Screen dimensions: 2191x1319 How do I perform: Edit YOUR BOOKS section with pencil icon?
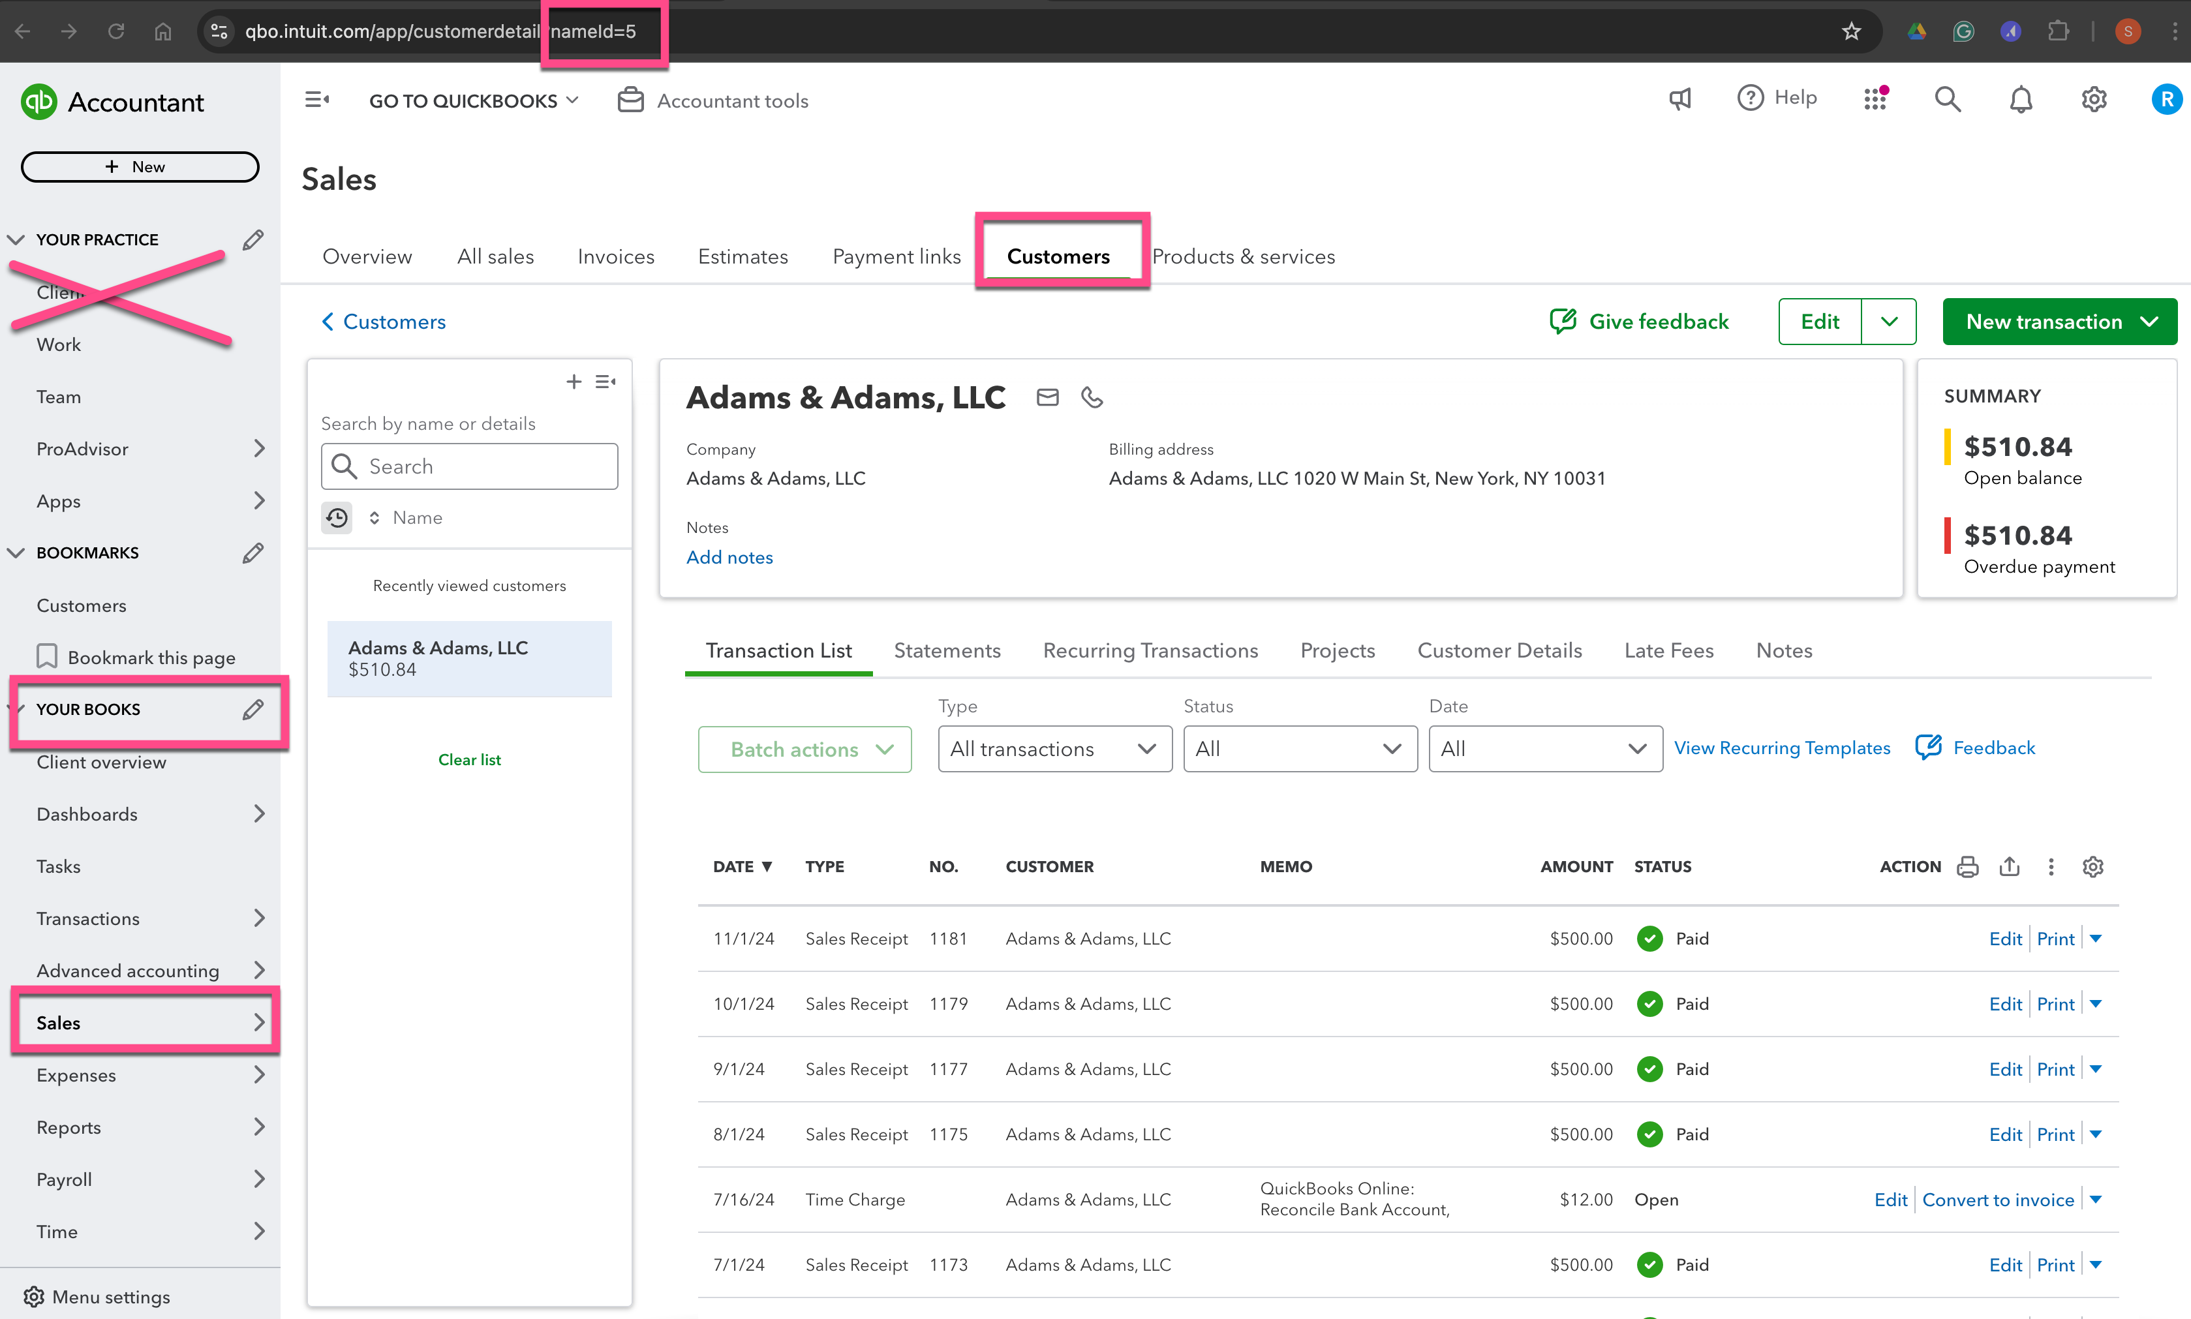253,708
